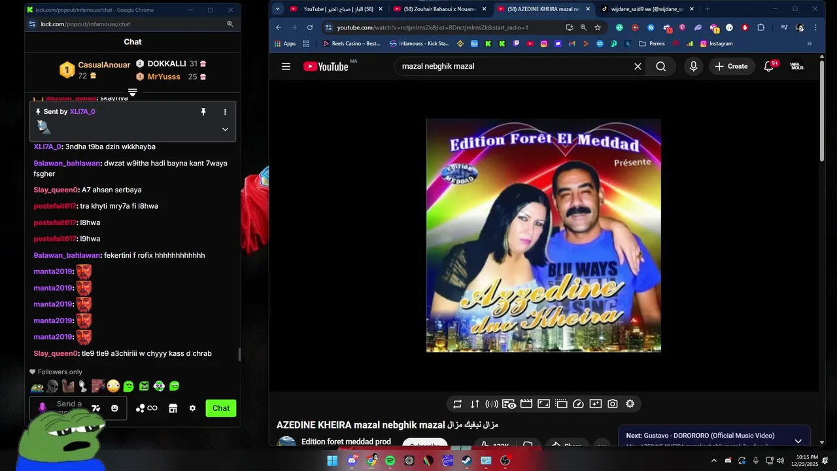The height and width of the screenshot is (471, 837).
Task: Click Slay_queen0 username on 'A7 ahsen serbaya'
Action: 56,190
